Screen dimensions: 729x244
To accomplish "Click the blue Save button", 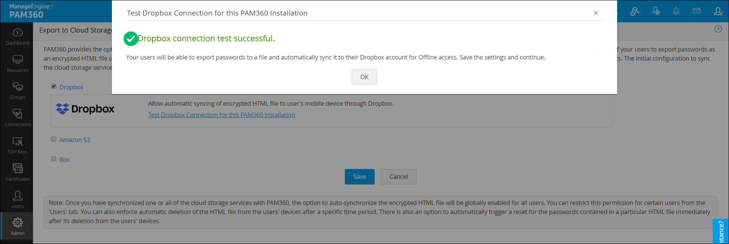I will tap(360, 177).
